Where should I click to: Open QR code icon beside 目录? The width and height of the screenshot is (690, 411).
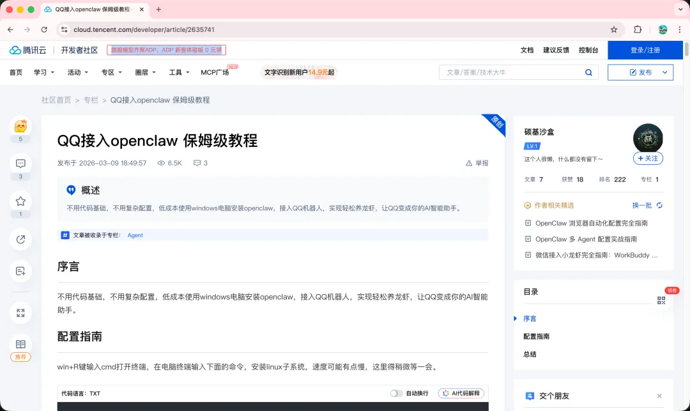(x=661, y=300)
